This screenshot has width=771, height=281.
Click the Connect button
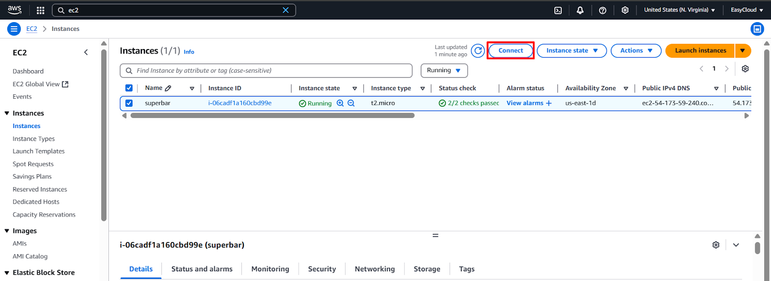511,51
